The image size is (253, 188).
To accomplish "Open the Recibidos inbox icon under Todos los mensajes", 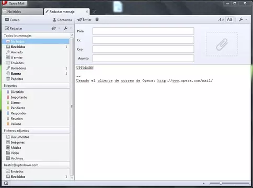I will [x=8, y=46].
